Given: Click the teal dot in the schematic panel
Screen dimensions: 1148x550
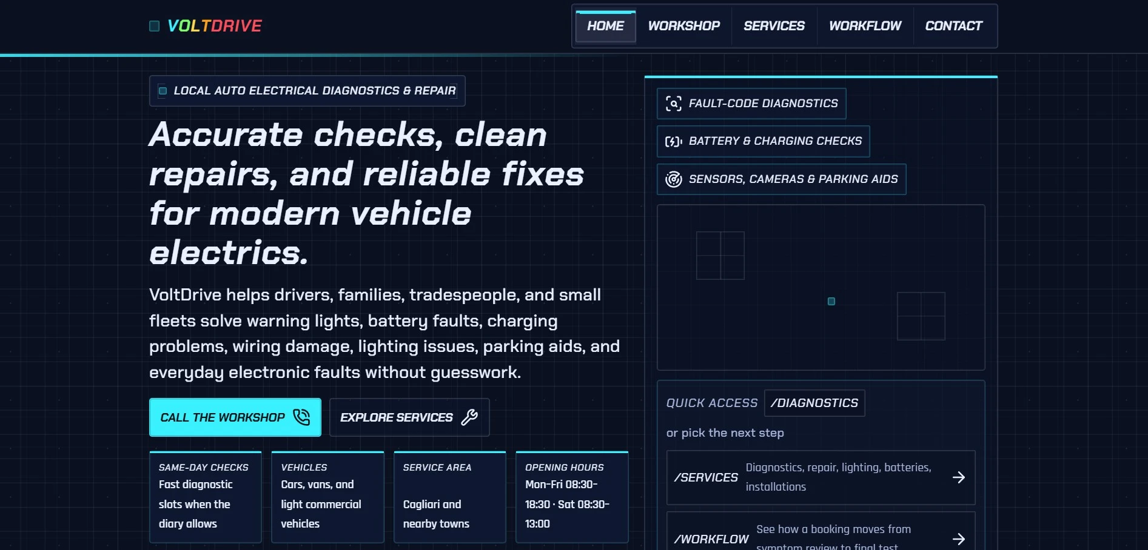Looking at the screenshot, I should (831, 302).
